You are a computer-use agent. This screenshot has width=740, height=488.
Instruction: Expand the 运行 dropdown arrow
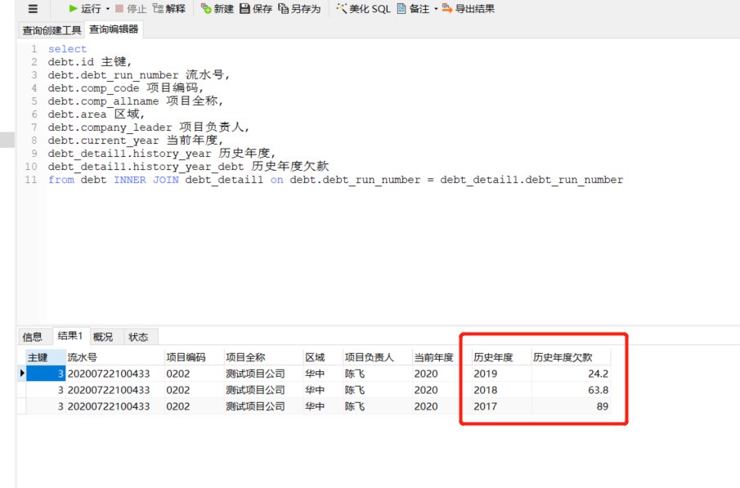pyautogui.click(x=108, y=9)
